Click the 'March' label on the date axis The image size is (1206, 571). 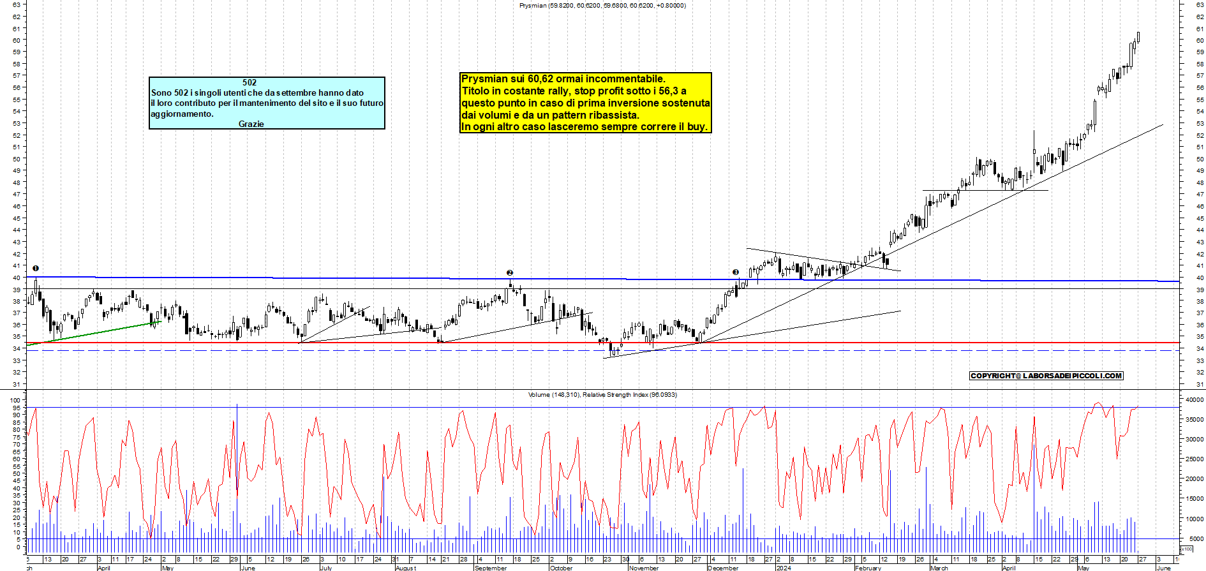[x=939, y=568]
